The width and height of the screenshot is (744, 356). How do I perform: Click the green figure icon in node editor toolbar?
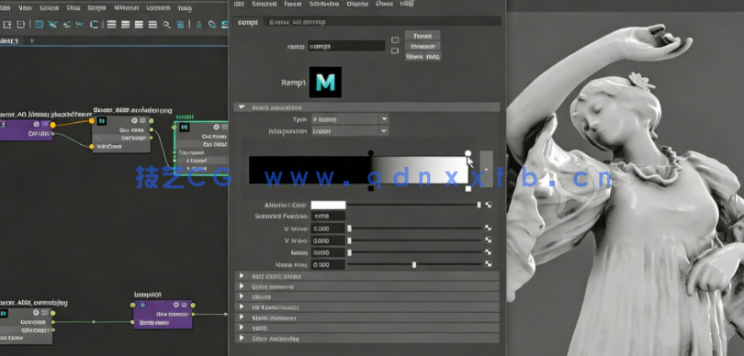tap(198, 25)
